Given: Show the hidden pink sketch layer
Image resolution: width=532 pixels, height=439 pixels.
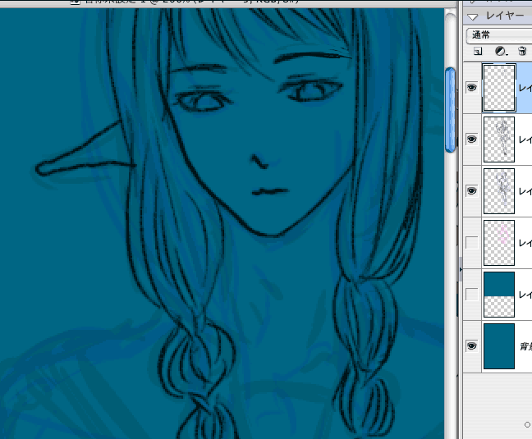Looking at the screenshot, I should pyautogui.click(x=471, y=243).
